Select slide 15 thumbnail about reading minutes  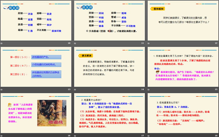click(183, 67)
